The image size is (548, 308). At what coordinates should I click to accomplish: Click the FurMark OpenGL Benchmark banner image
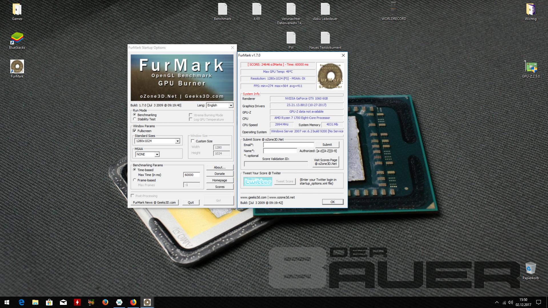pyautogui.click(x=182, y=78)
